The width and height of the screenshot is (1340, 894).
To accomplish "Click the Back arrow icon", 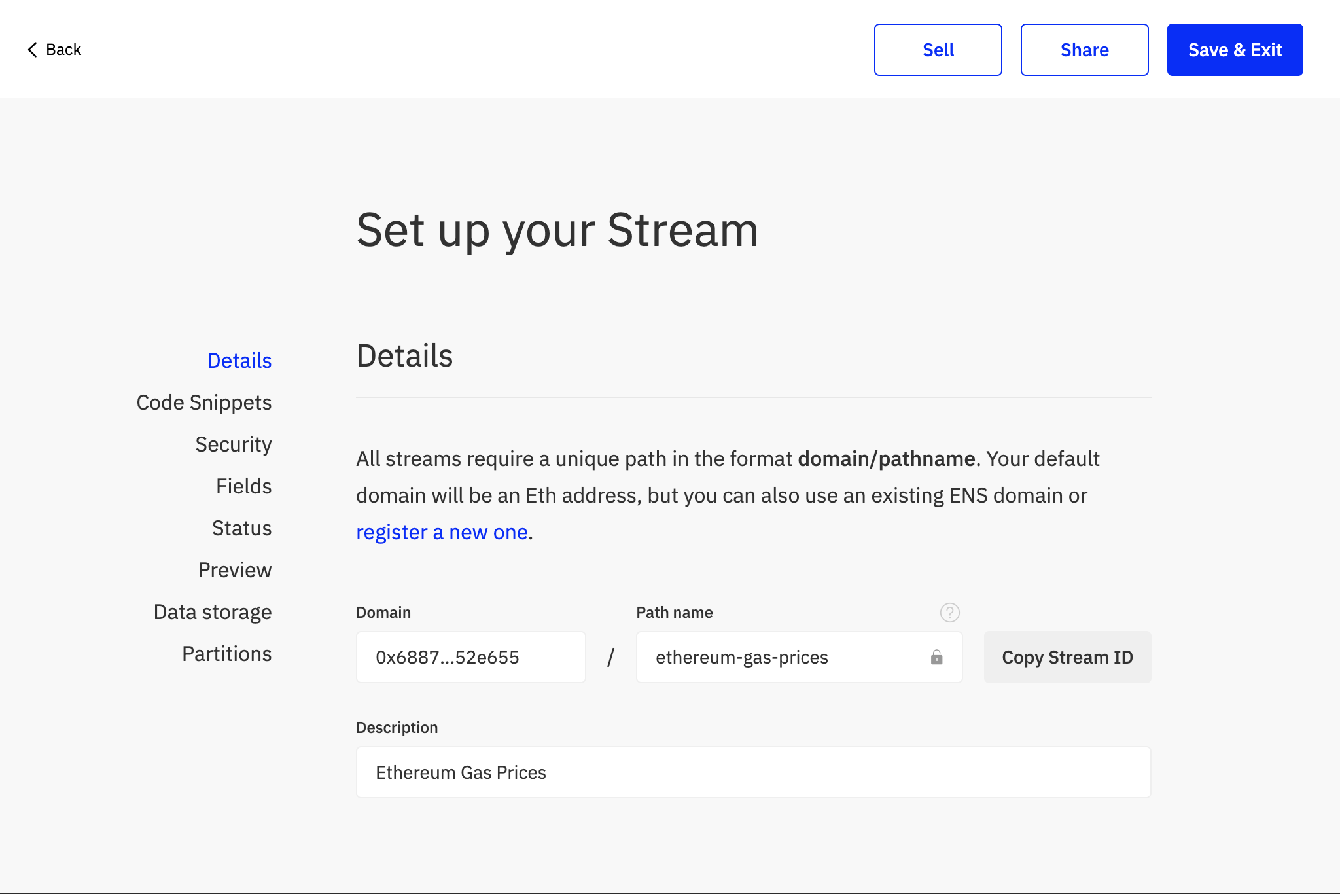I will click(32, 50).
